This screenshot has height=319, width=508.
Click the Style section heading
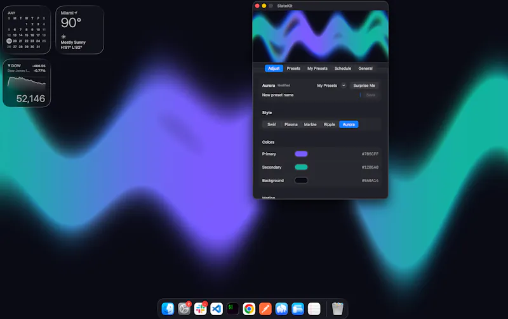(x=267, y=113)
